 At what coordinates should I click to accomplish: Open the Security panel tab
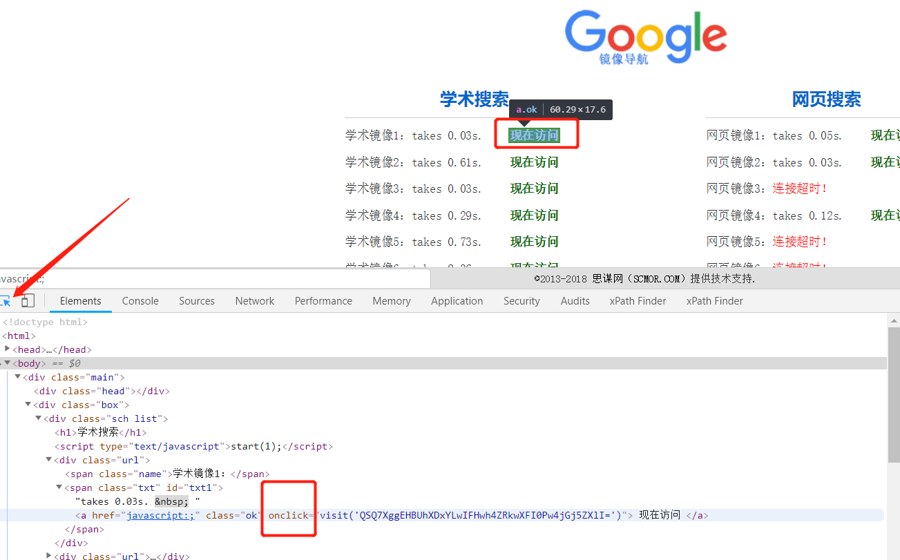521,300
